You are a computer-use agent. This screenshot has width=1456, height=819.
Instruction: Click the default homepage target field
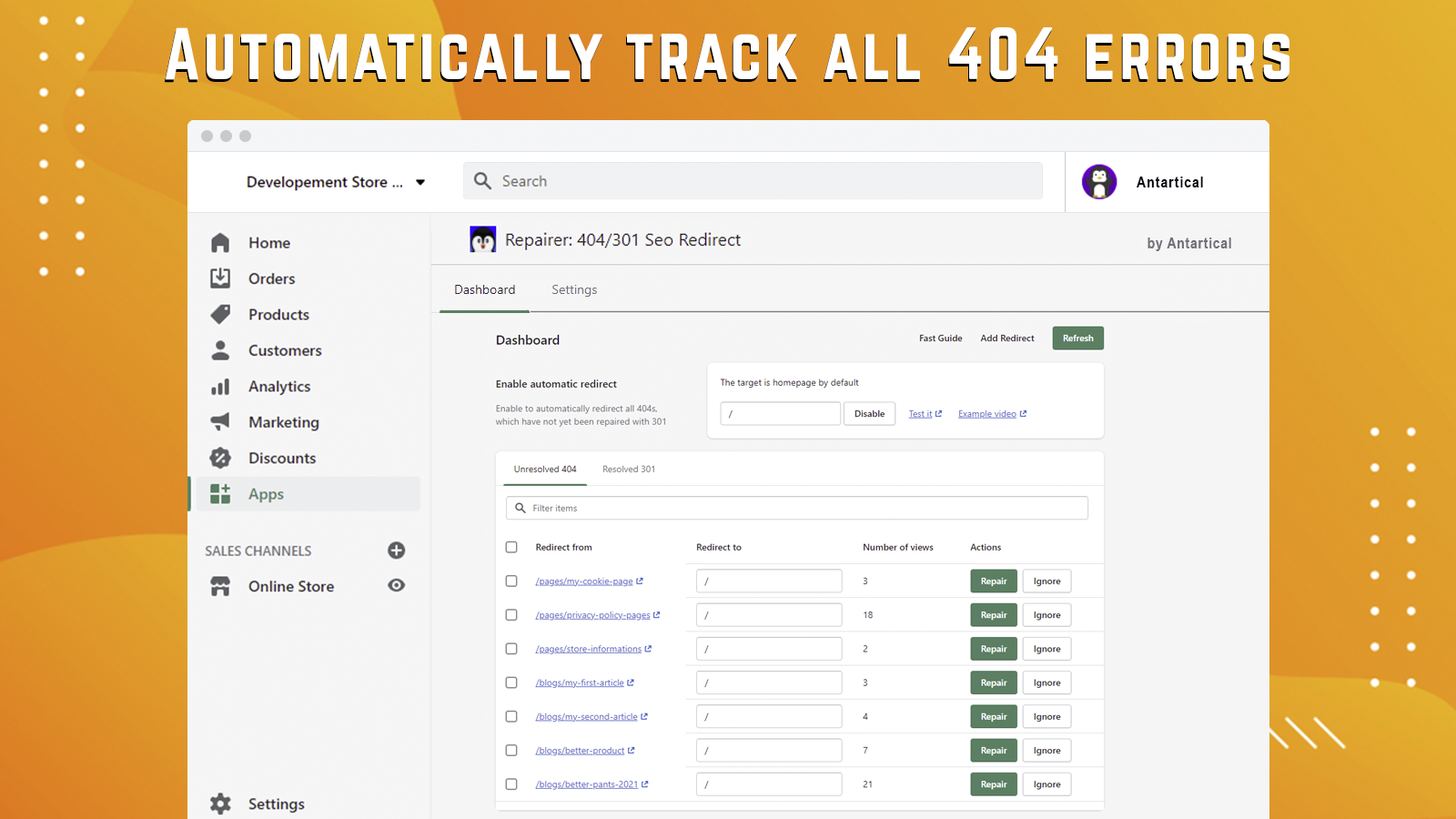pyautogui.click(x=781, y=413)
